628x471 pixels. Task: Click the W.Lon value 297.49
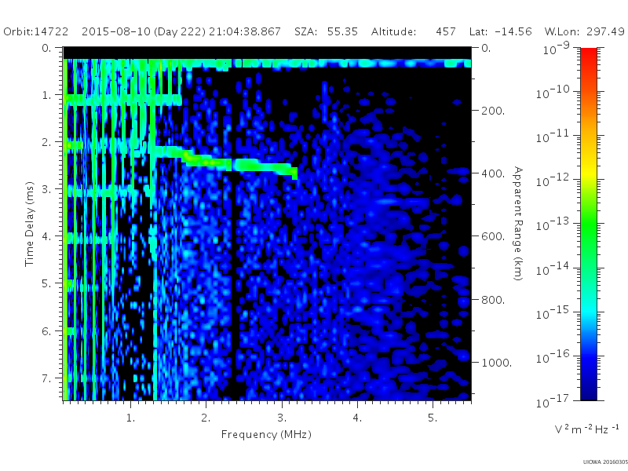tap(605, 31)
